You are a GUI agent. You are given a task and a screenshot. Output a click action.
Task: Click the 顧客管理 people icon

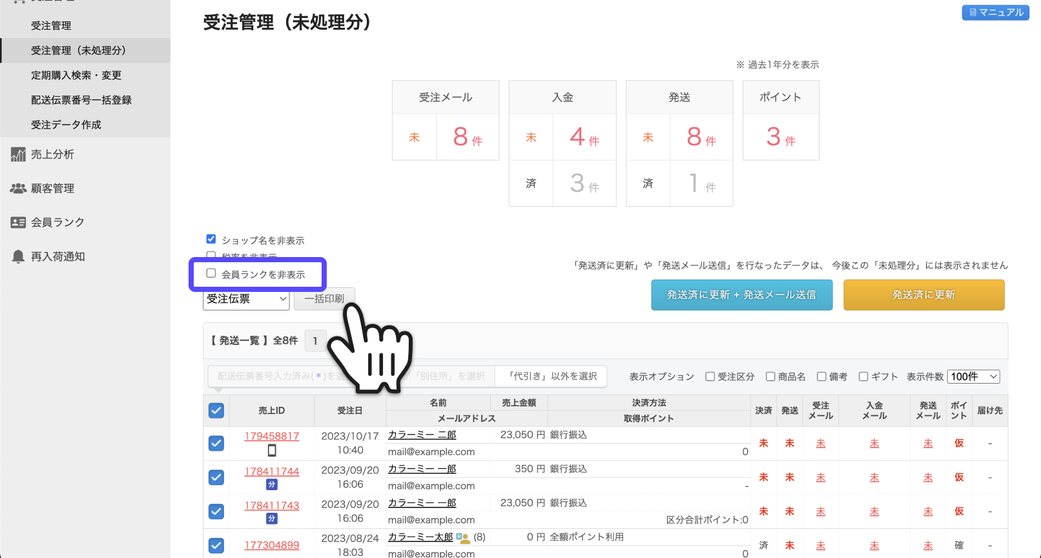tap(18, 189)
